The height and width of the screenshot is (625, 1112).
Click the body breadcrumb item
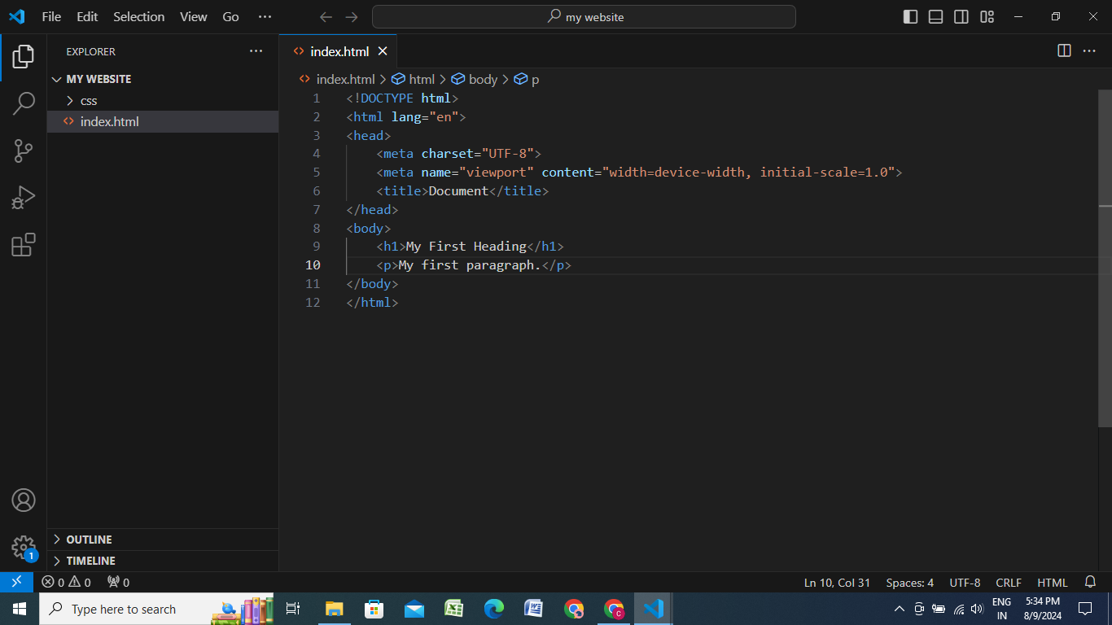[475, 79]
